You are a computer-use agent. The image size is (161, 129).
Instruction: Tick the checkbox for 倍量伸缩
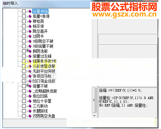click(x=24, y=11)
